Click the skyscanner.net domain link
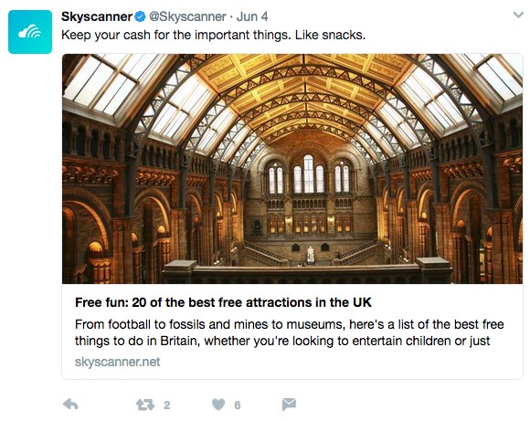The height and width of the screenshot is (421, 530). (x=117, y=362)
